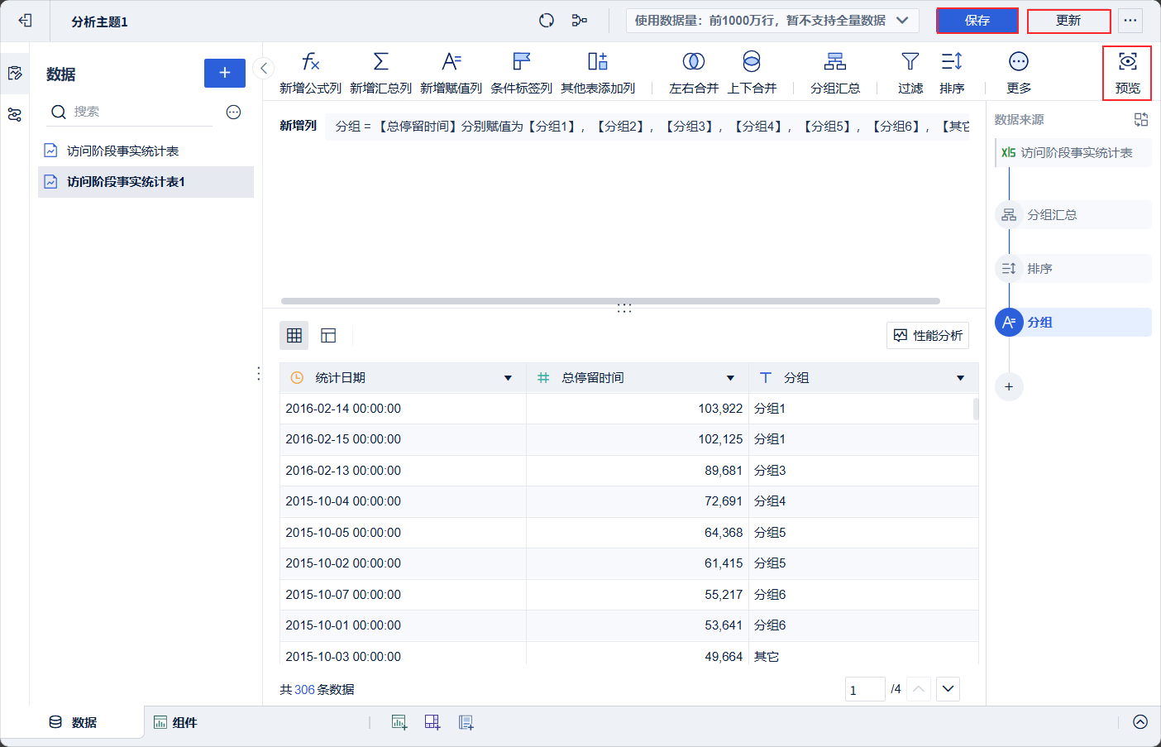Click the horizontal scrollbar under formula area

[610, 301]
